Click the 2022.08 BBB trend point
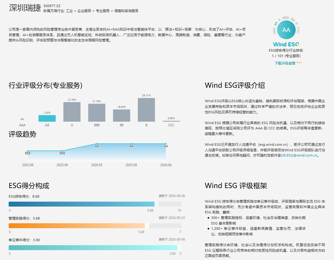 (28, 151)
